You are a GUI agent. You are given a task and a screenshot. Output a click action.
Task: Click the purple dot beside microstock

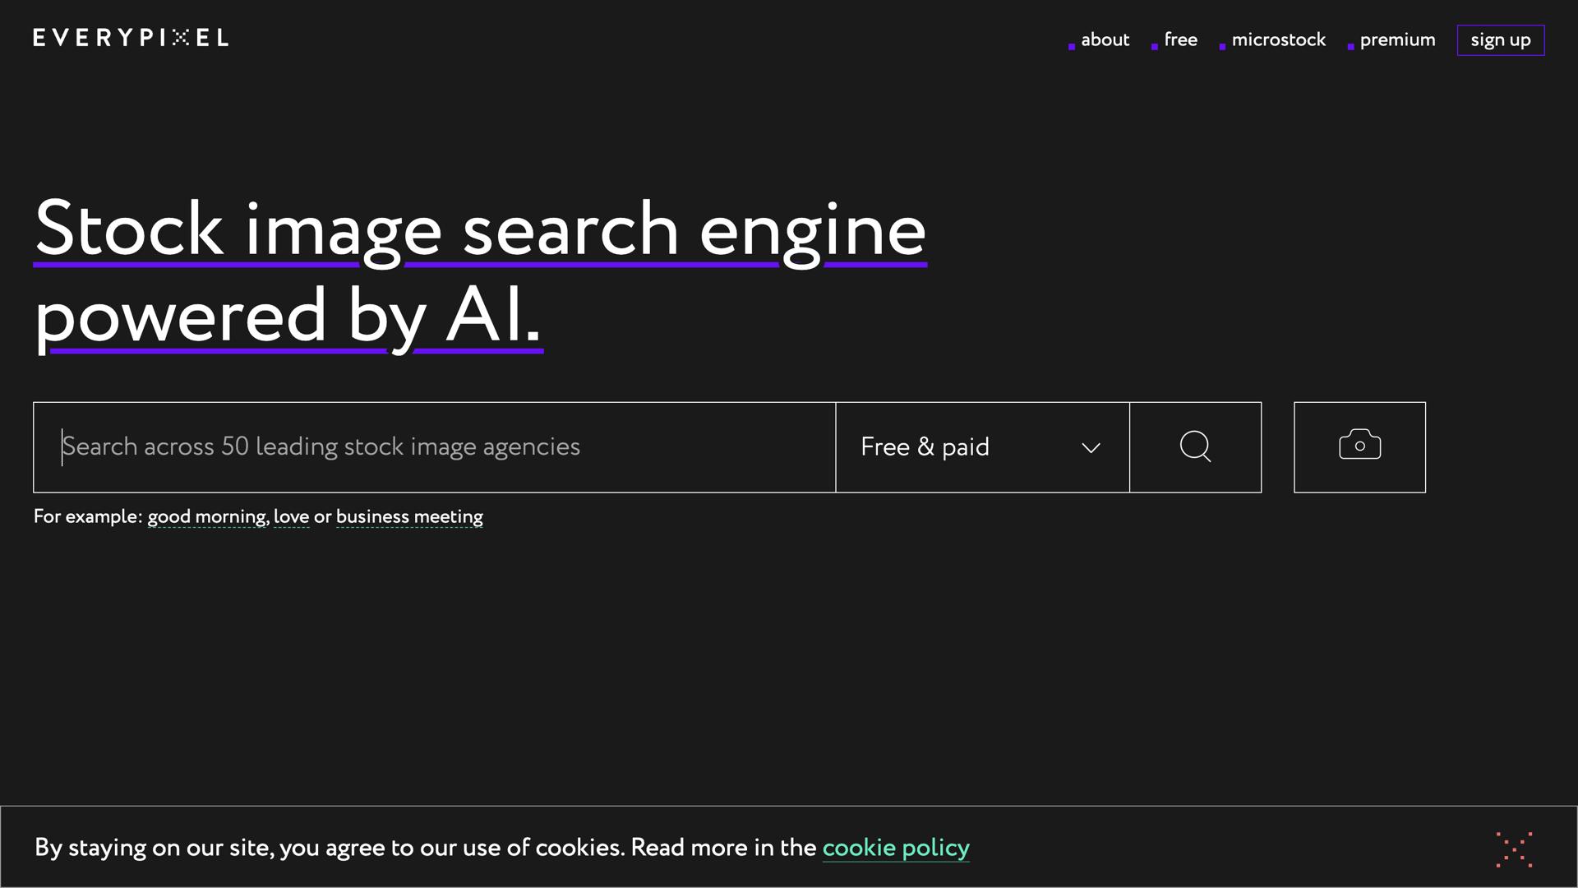[x=1222, y=47]
